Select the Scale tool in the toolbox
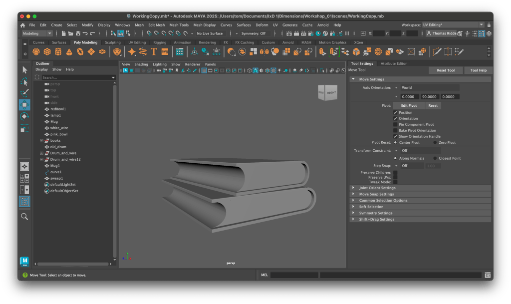 tap(24, 128)
